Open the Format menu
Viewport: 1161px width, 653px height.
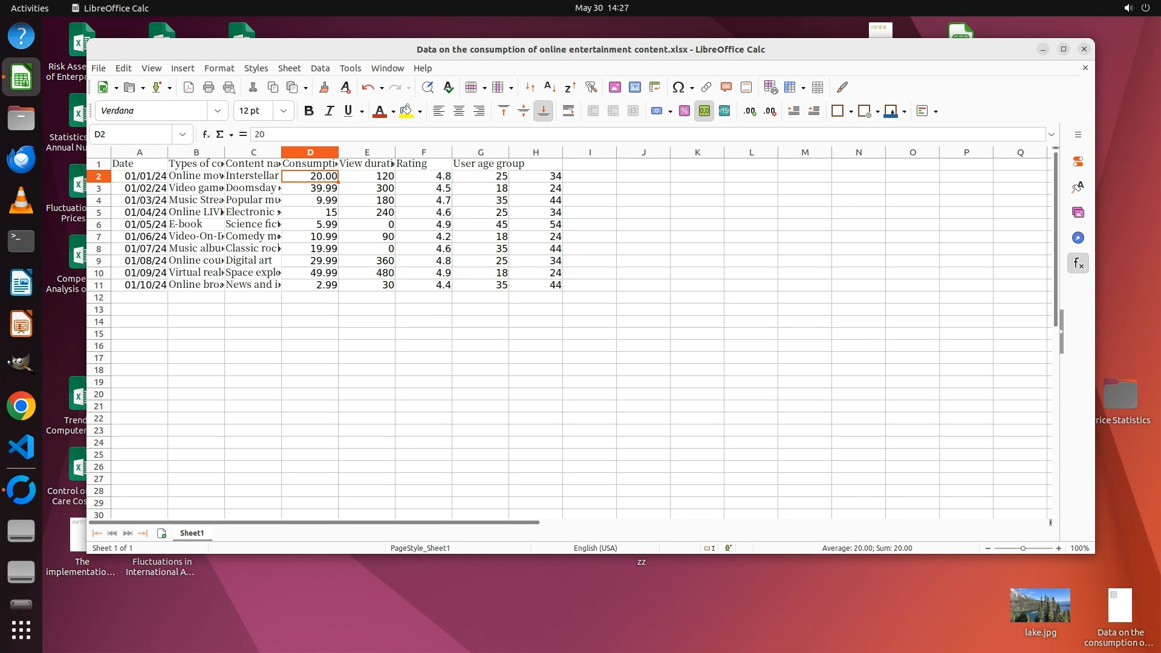pos(219,68)
